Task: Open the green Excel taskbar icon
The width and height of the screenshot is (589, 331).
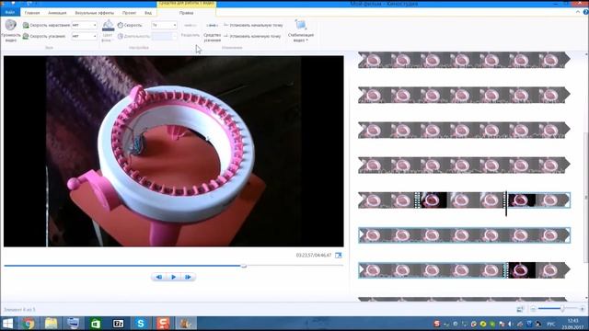Action: tap(96, 323)
